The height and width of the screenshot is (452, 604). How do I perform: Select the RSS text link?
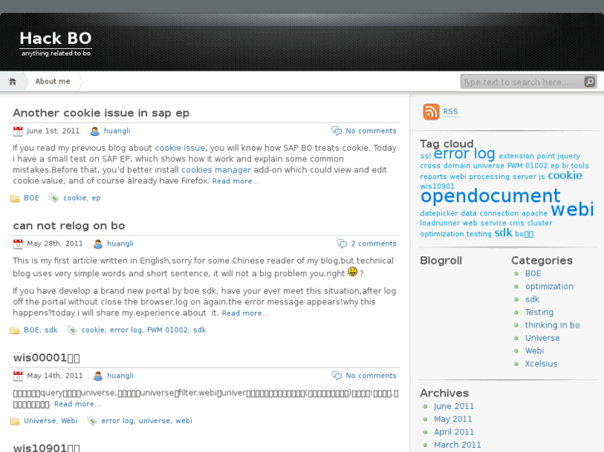click(450, 112)
